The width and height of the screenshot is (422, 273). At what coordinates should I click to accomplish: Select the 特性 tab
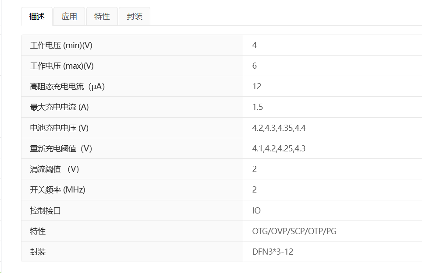tap(102, 16)
